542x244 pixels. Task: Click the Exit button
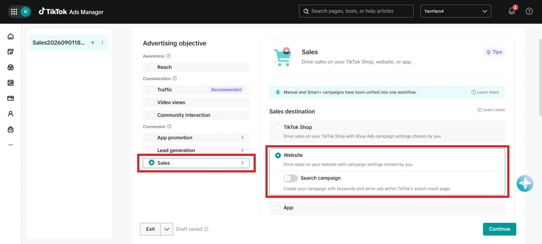[x=150, y=229]
